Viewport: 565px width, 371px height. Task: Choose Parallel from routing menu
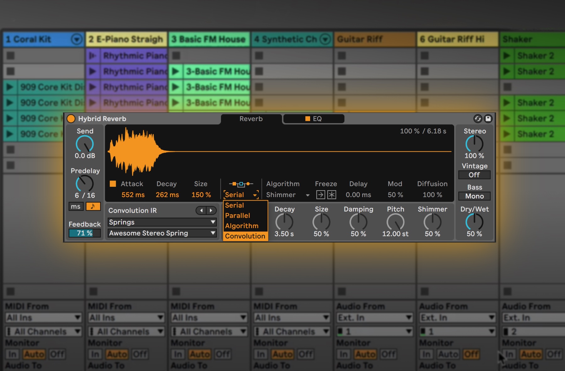coord(245,216)
